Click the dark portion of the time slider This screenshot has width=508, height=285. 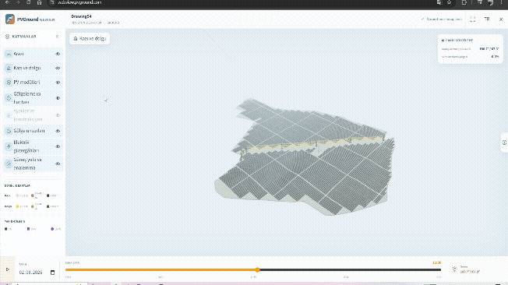click(x=350, y=269)
